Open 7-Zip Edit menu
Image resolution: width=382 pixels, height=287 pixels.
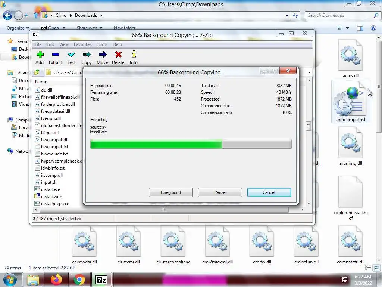pyautogui.click(x=50, y=44)
